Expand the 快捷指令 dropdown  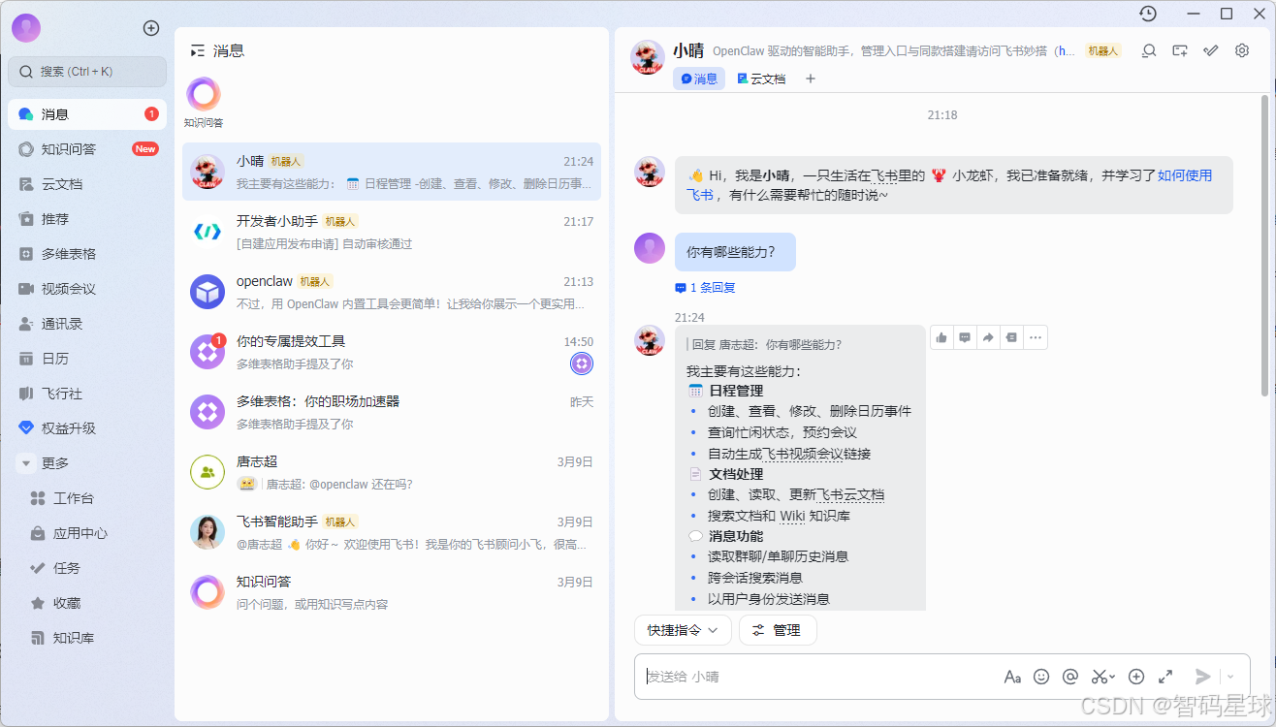pos(683,630)
